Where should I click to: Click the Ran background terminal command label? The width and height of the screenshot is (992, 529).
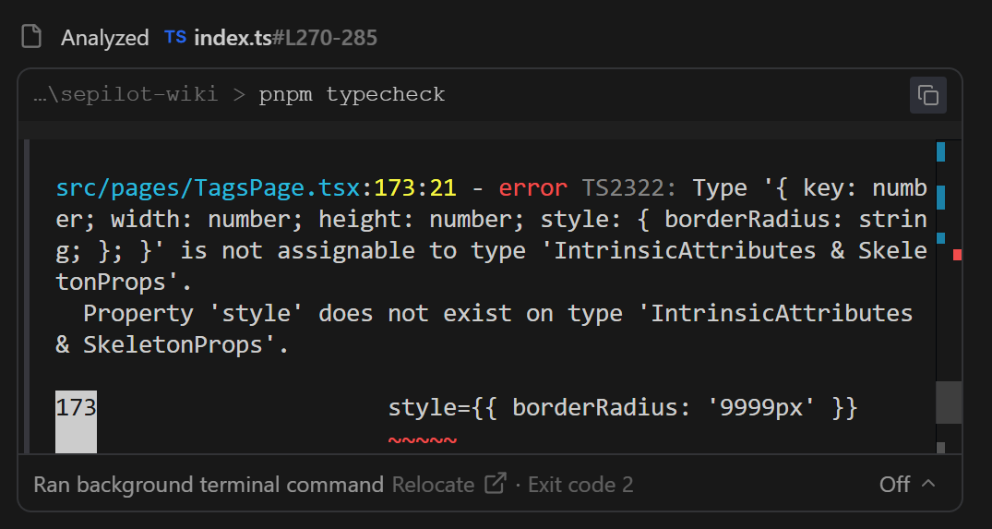tap(209, 484)
